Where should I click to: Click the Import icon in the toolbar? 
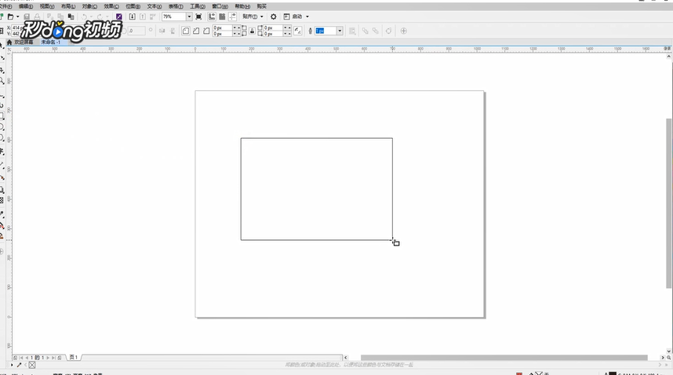133,16
